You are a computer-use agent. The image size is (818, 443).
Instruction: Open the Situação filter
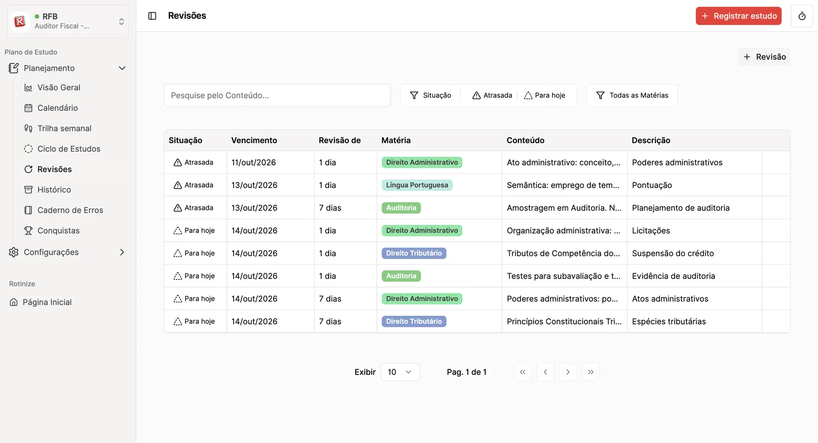pos(430,96)
